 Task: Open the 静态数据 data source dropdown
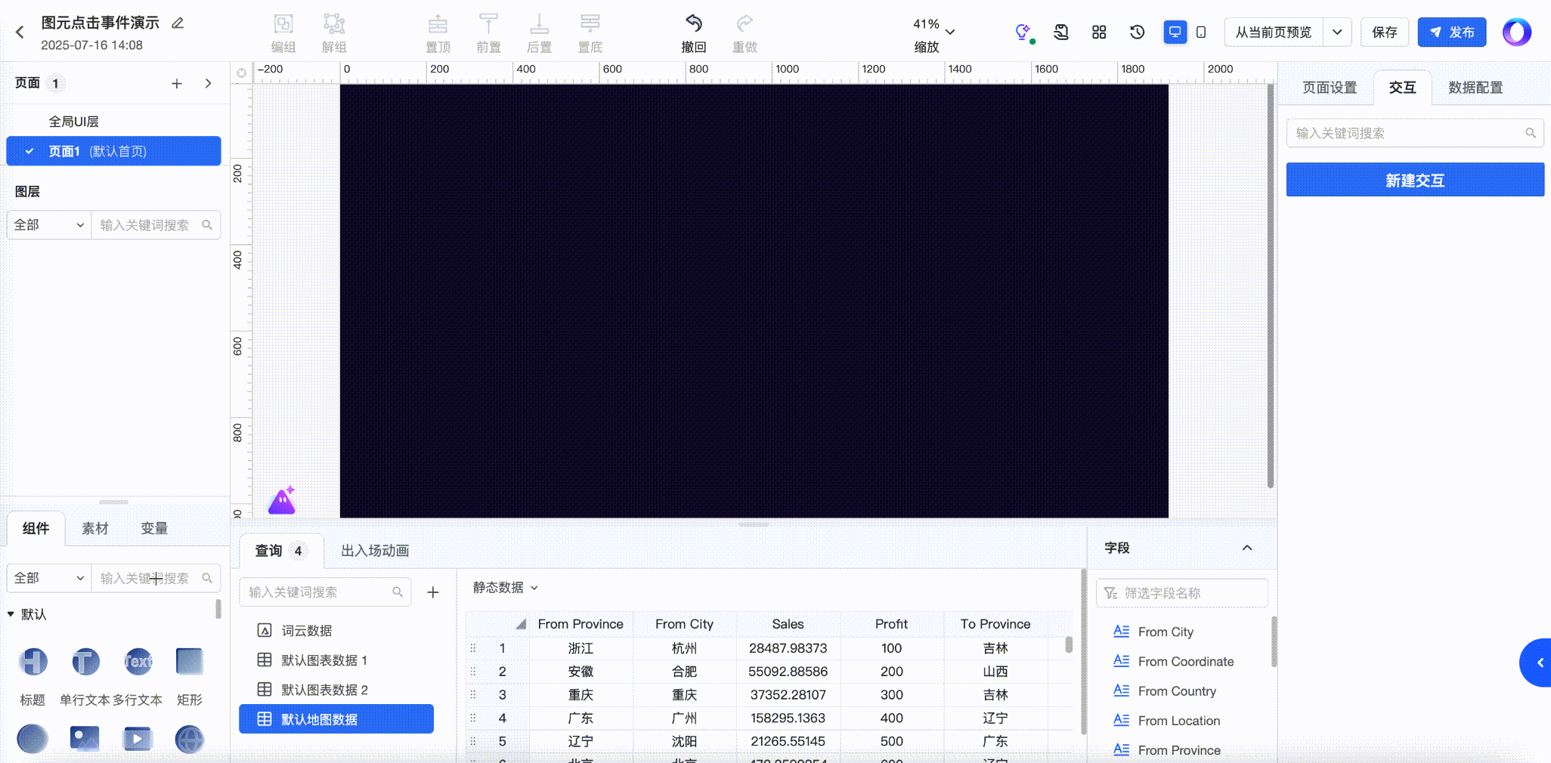[x=505, y=588]
